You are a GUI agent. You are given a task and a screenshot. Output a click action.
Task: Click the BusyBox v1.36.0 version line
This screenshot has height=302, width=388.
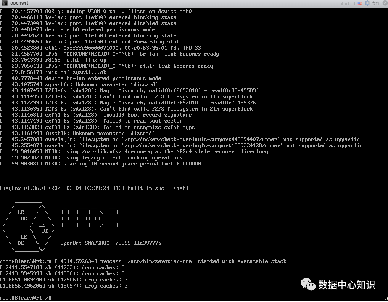point(94,188)
